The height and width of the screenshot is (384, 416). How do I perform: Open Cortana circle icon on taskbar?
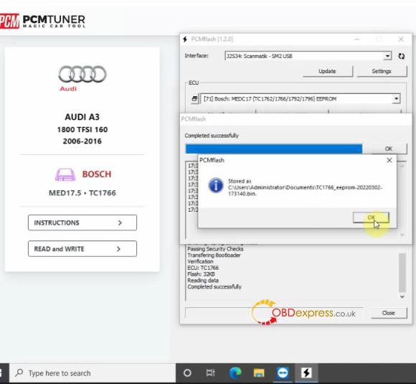187,373
